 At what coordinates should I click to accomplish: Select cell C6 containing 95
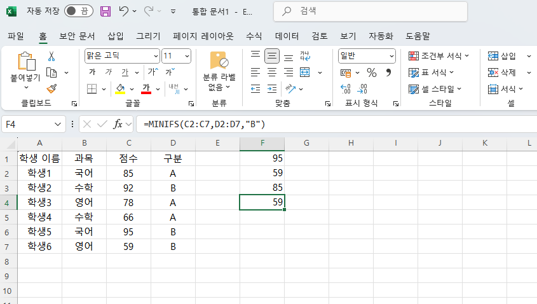129,231
